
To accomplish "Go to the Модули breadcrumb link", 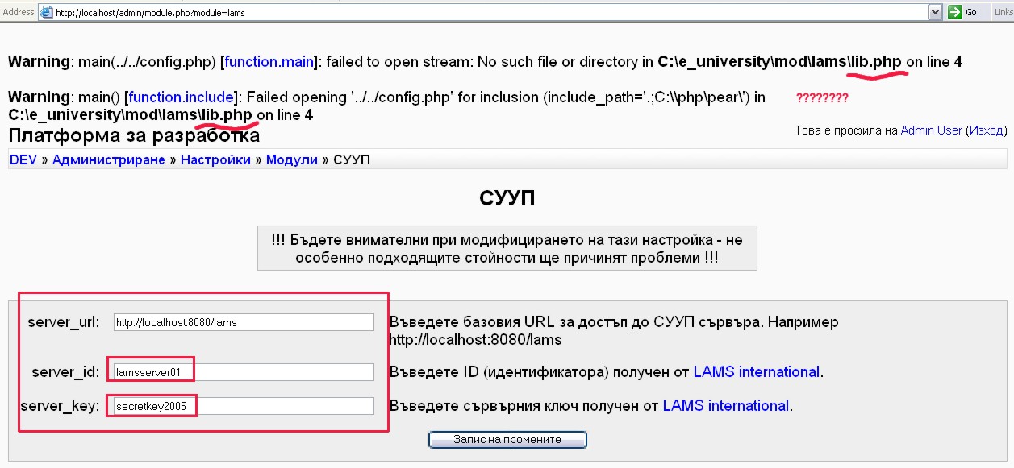I will pos(291,159).
